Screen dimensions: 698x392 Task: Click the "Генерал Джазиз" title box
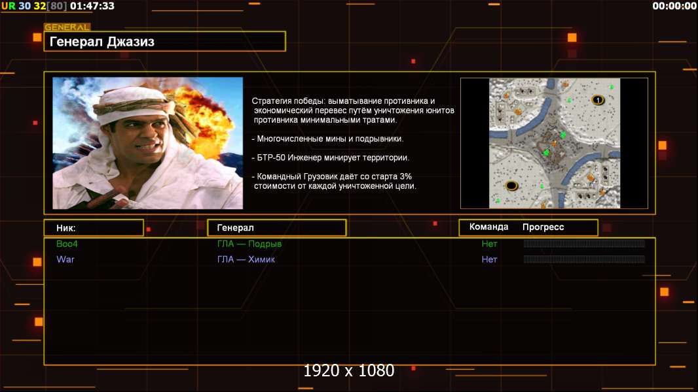[x=165, y=41]
